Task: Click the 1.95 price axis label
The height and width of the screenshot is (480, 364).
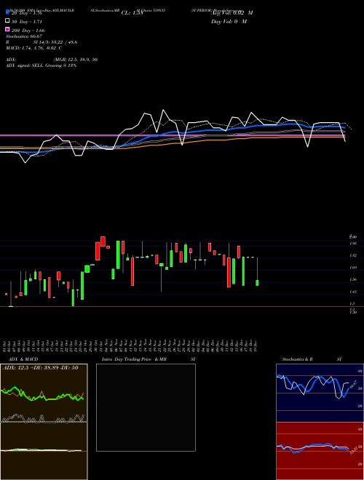Action: (x=353, y=244)
